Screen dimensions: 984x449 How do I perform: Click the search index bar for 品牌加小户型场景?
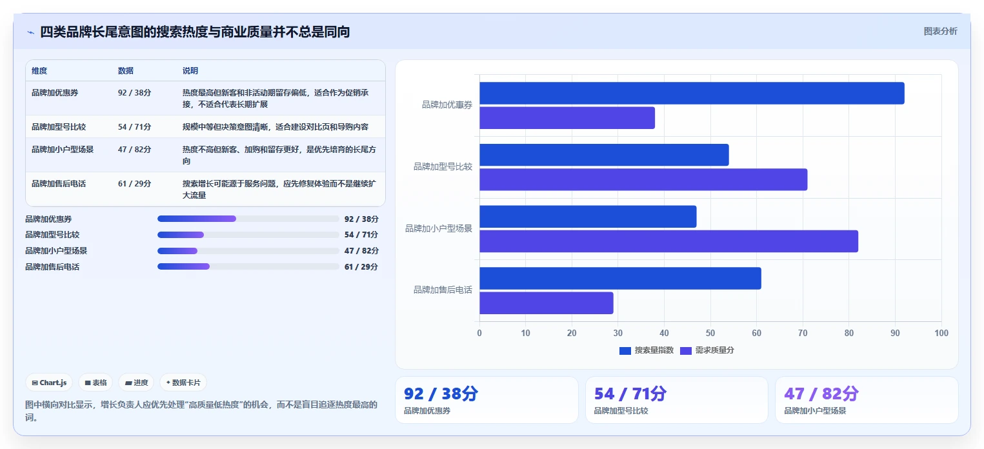pyautogui.click(x=588, y=216)
